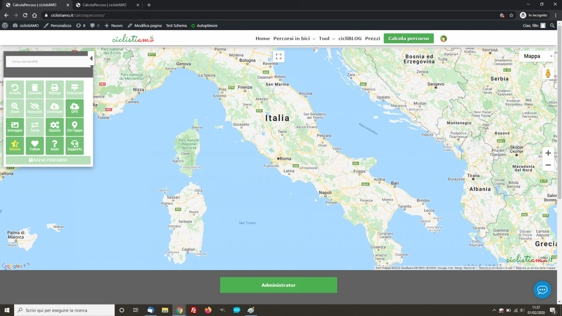Toggle the Nascondi hide-markers tool
The width and height of the screenshot is (562, 316).
click(x=35, y=108)
